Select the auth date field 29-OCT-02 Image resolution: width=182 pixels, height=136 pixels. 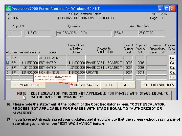click(152, 33)
